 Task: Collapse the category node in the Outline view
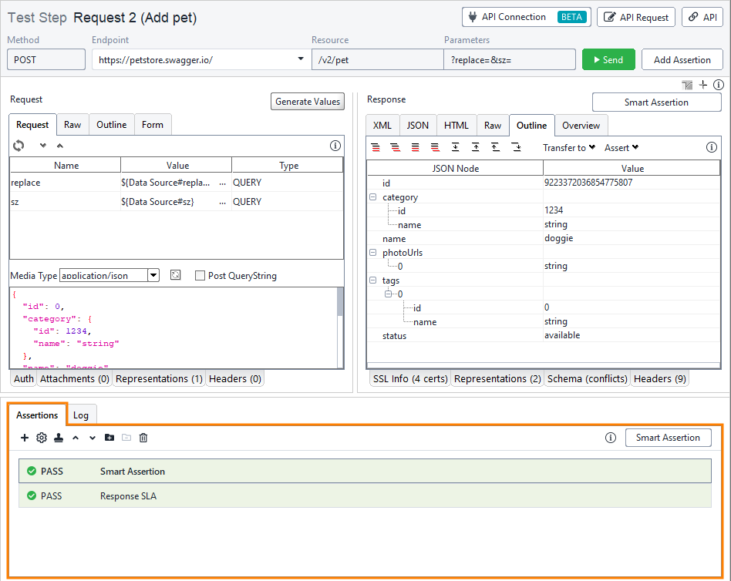tap(373, 197)
